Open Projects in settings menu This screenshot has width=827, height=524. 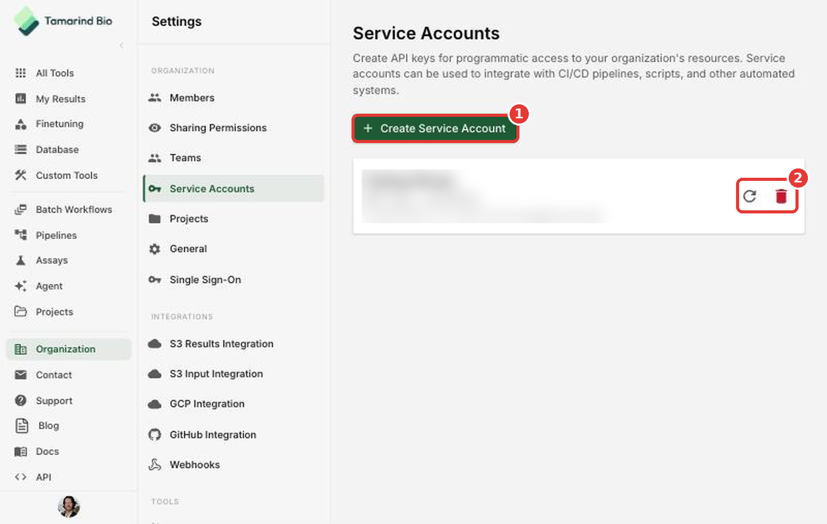point(234,219)
